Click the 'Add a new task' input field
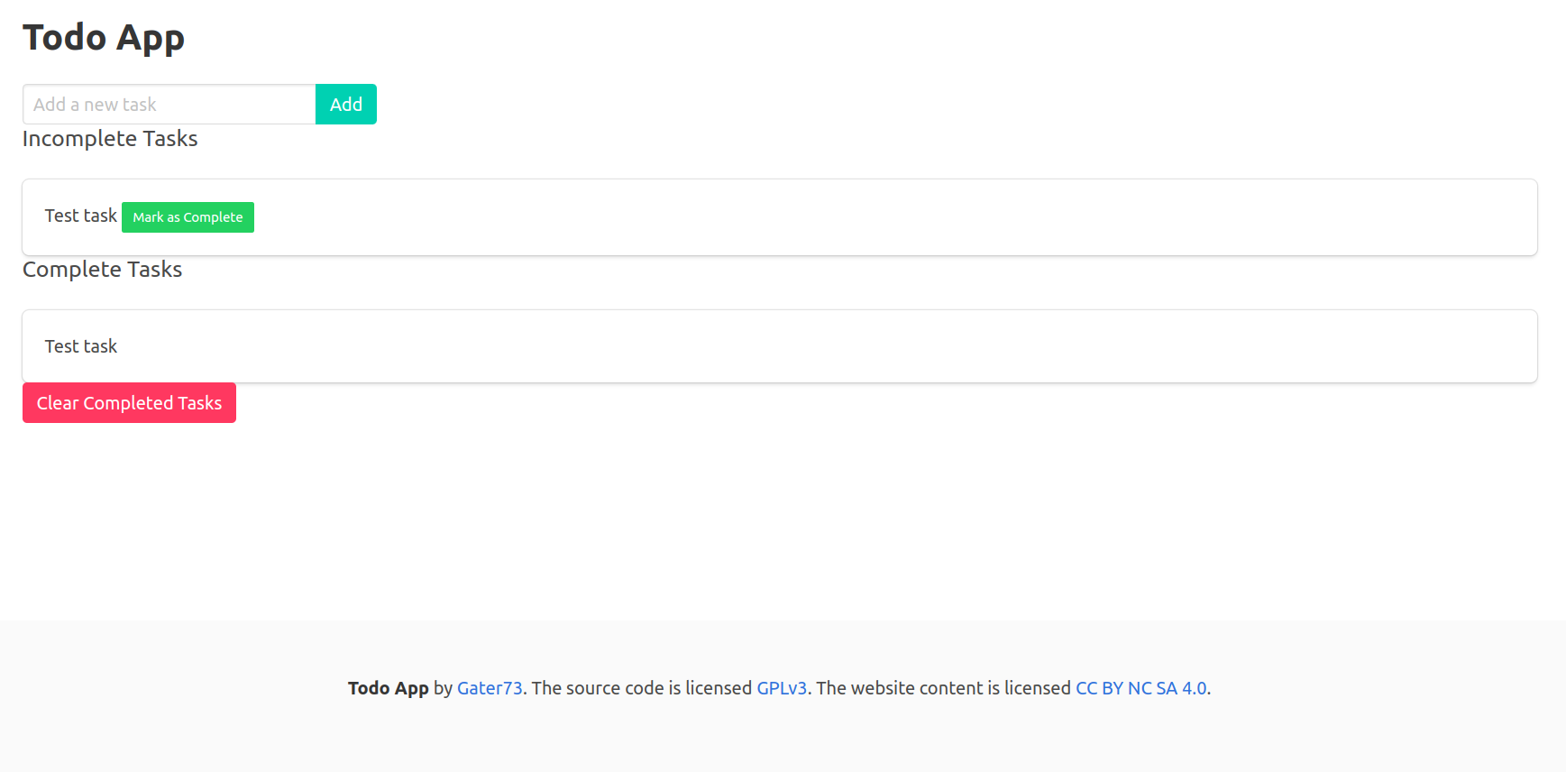 169,105
